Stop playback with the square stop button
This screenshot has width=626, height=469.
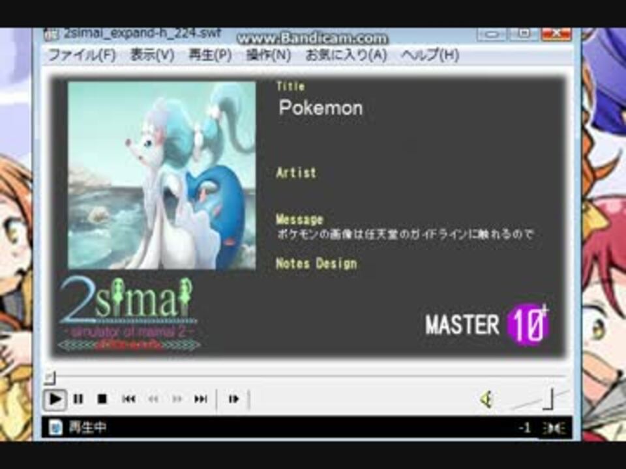102,399
